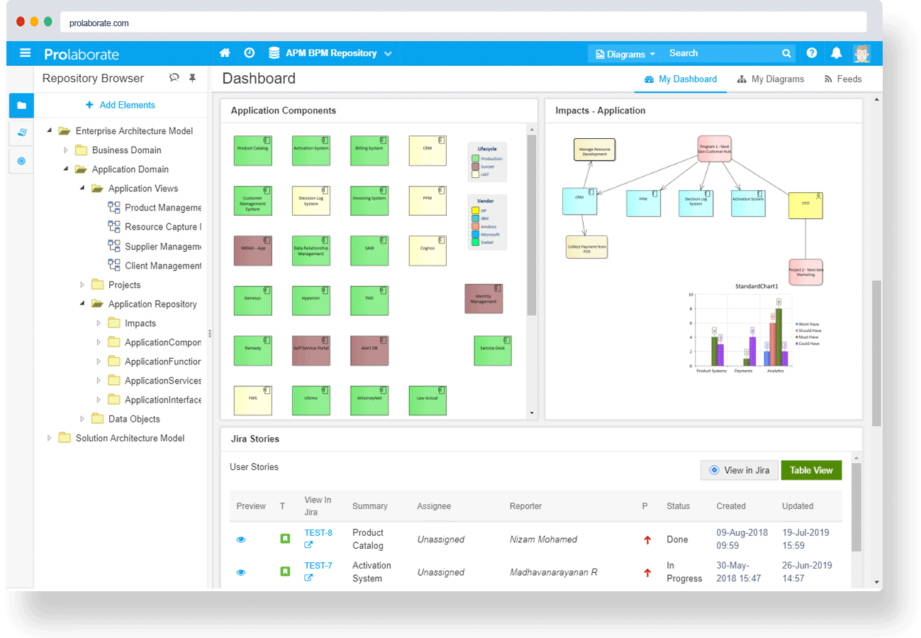Select ApplicationFunctions folder in tree
The width and height of the screenshot is (921, 638).
pos(155,362)
